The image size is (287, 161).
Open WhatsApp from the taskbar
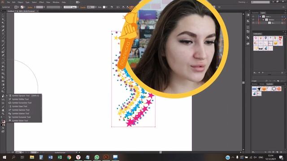[x=97, y=157]
